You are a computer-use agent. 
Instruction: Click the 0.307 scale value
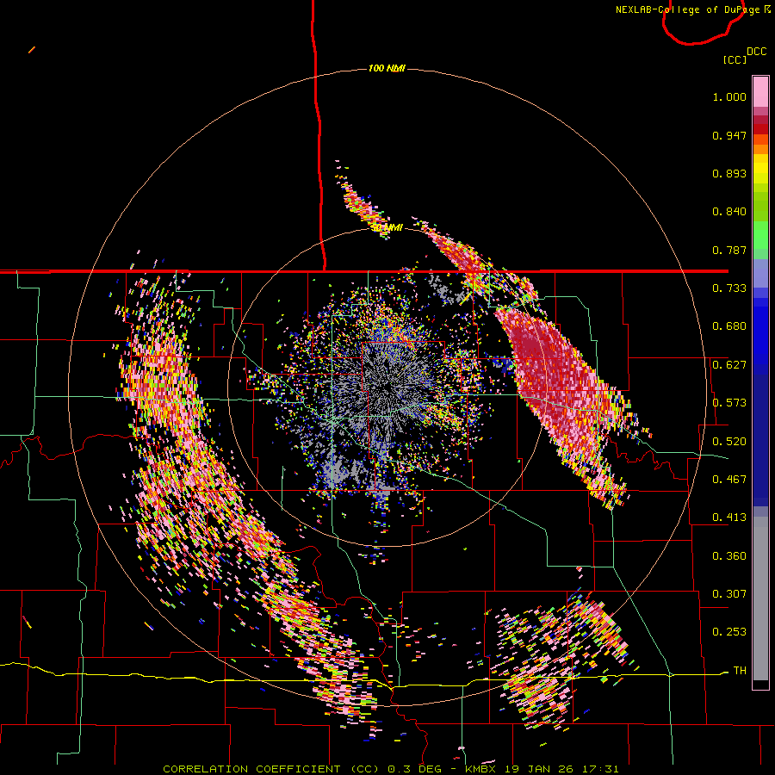729,594
